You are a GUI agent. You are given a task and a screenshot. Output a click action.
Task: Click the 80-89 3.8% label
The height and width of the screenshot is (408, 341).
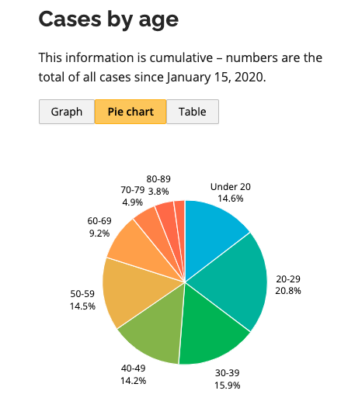pyautogui.click(x=158, y=185)
